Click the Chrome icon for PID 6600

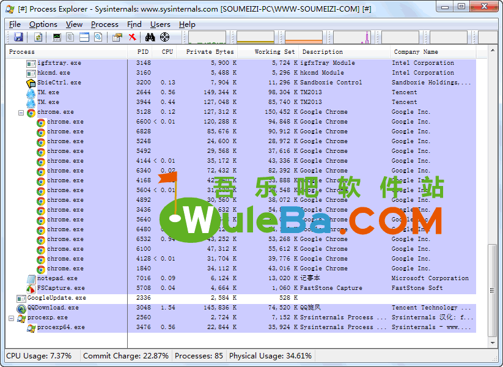click(x=41, y=123)
